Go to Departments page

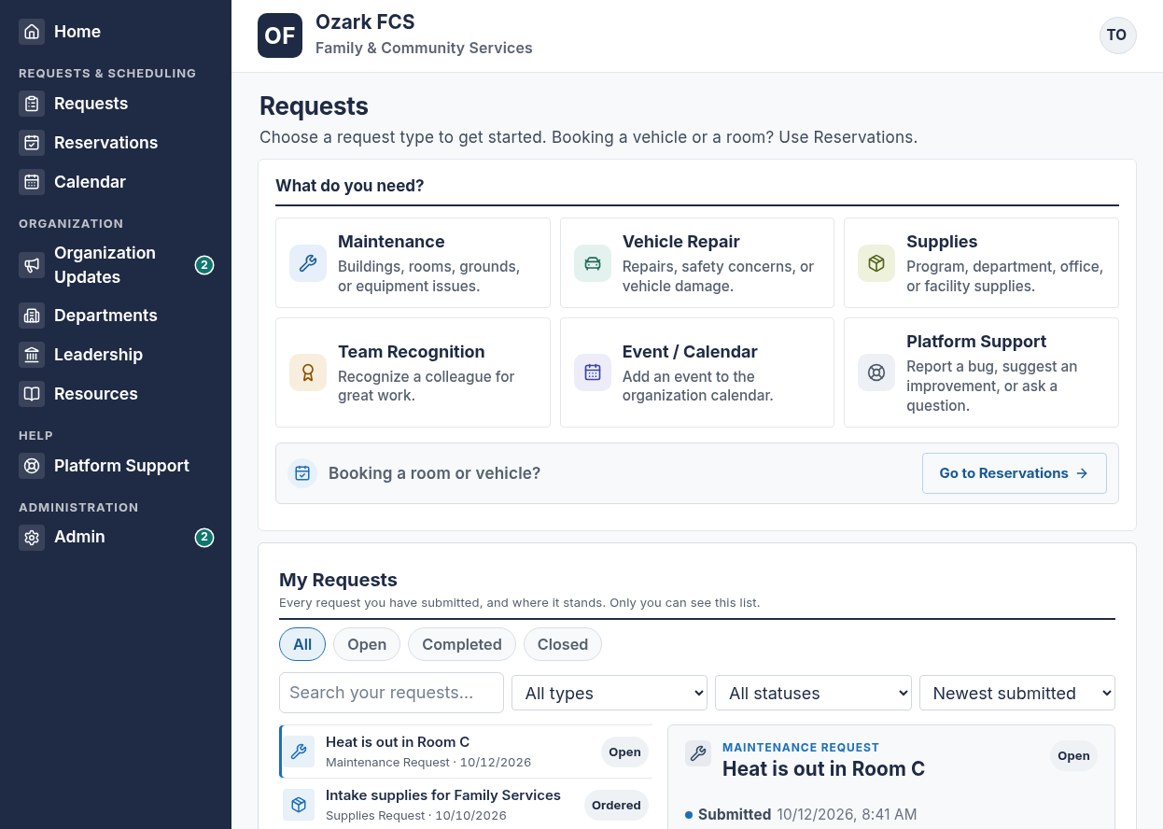pos(117,316)
